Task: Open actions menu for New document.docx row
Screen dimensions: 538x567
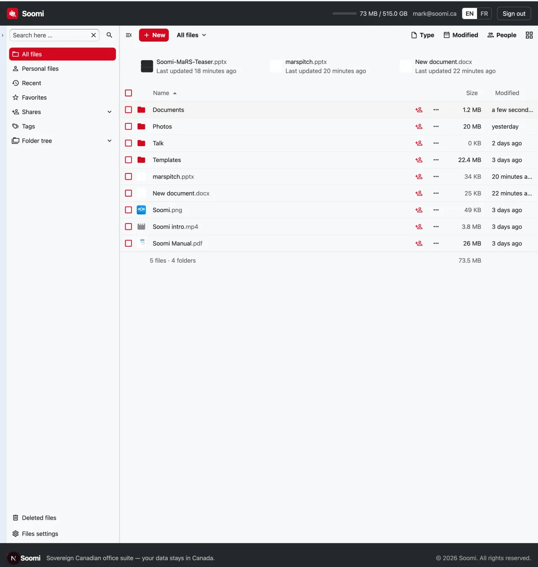Action: coord(436,193)
